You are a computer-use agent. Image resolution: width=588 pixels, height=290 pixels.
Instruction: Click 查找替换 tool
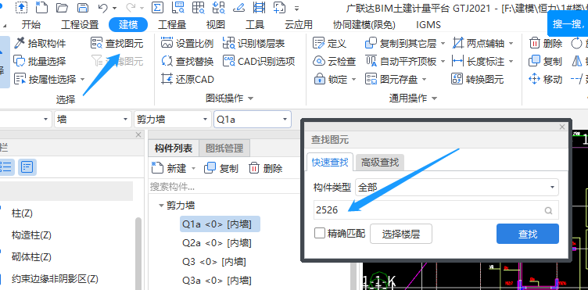[x=187, y=61]
